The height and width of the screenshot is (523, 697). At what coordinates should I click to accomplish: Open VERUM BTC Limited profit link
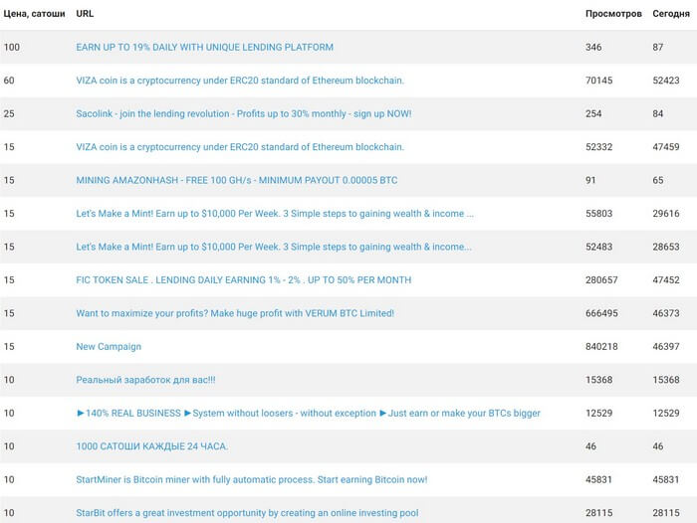[x=235, y=313]
